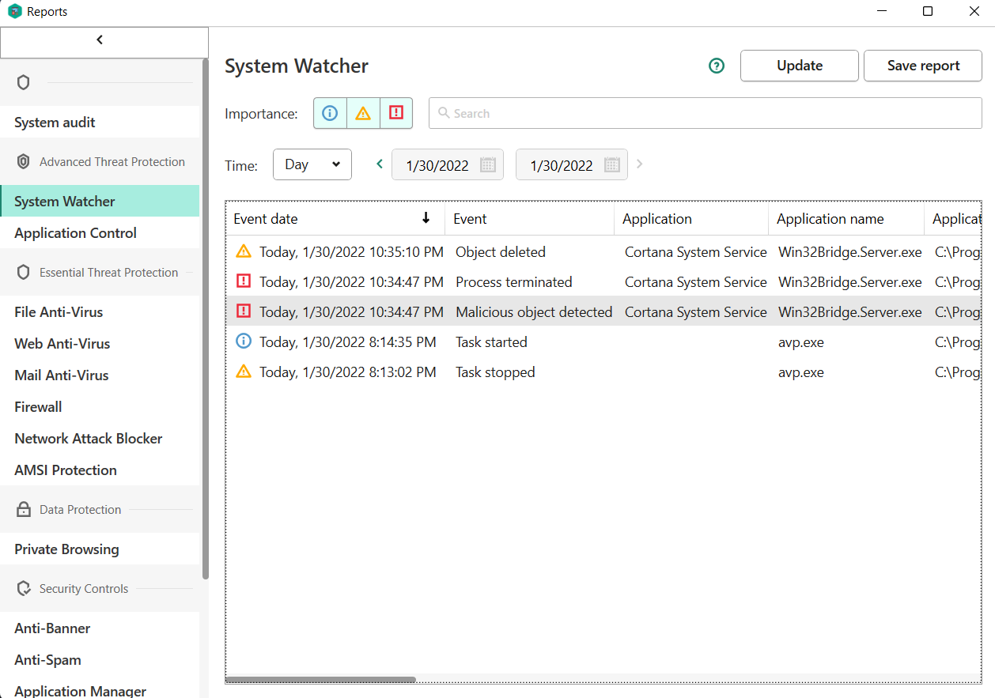
Task: Click the horizontal scrollbar under the table
Action: click(x=321, y=679)
